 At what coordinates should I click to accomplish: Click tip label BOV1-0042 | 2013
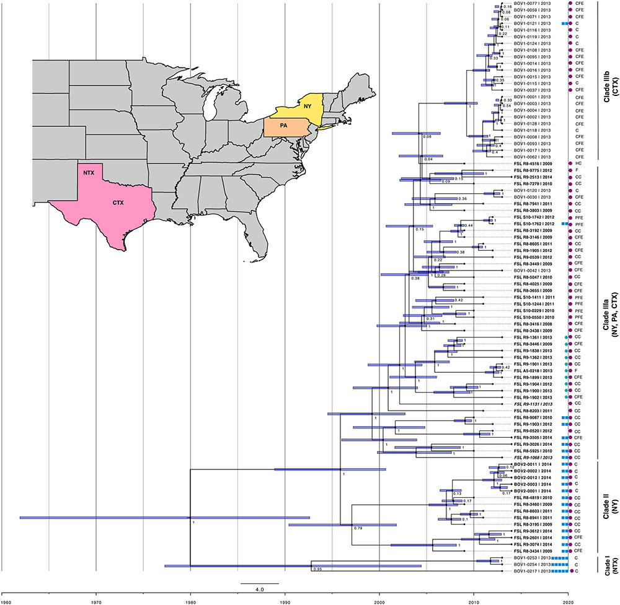(x=532, y=271)
